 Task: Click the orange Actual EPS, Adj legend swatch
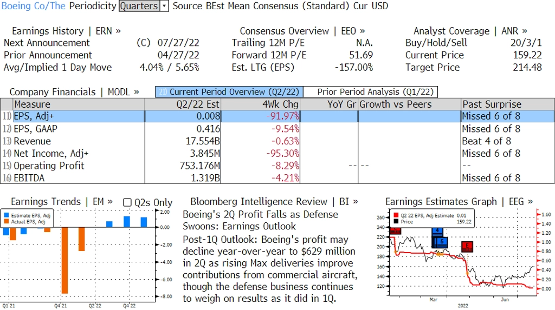[x=7, y=222]
